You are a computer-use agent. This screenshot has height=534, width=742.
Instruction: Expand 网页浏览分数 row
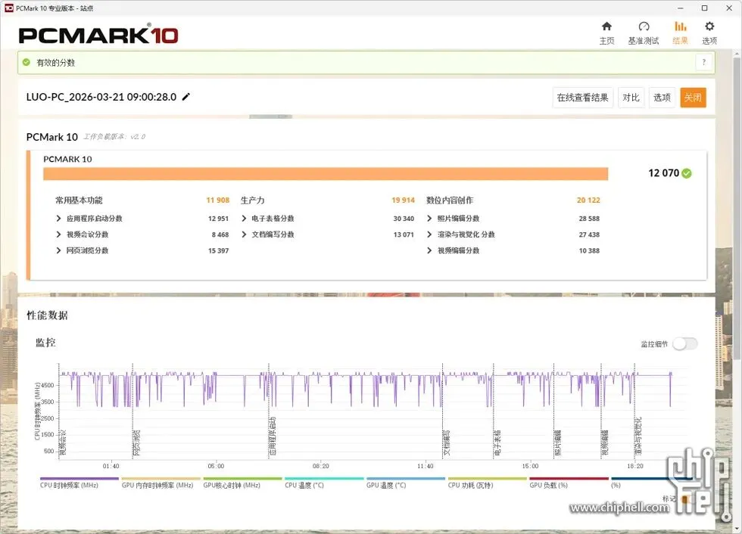pos(59,250)
